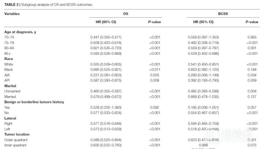Select the Unmarried row label
261x149 pixels.
coord(12,91)
